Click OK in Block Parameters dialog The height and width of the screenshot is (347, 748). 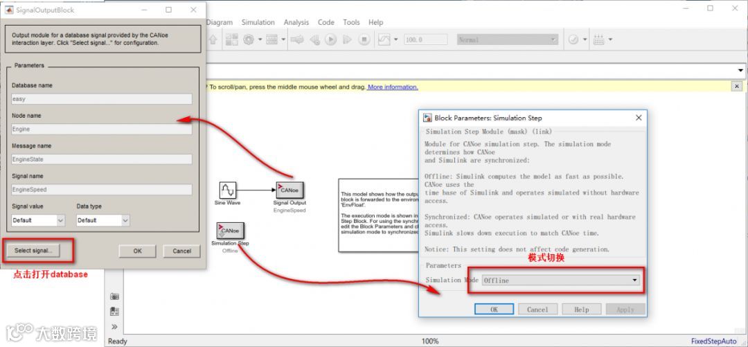click(495, 310)
